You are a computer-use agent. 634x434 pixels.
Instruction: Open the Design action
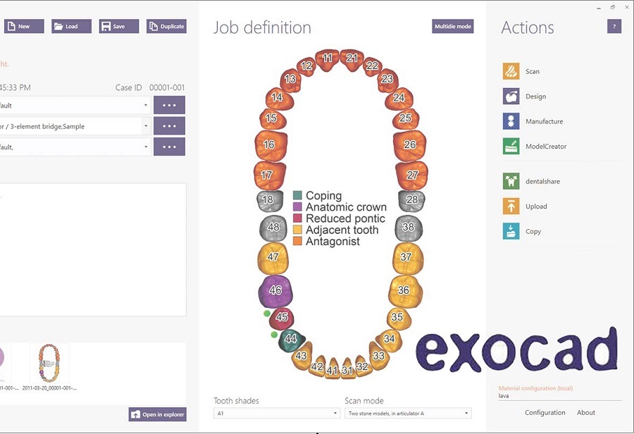(x=524, y=97)
